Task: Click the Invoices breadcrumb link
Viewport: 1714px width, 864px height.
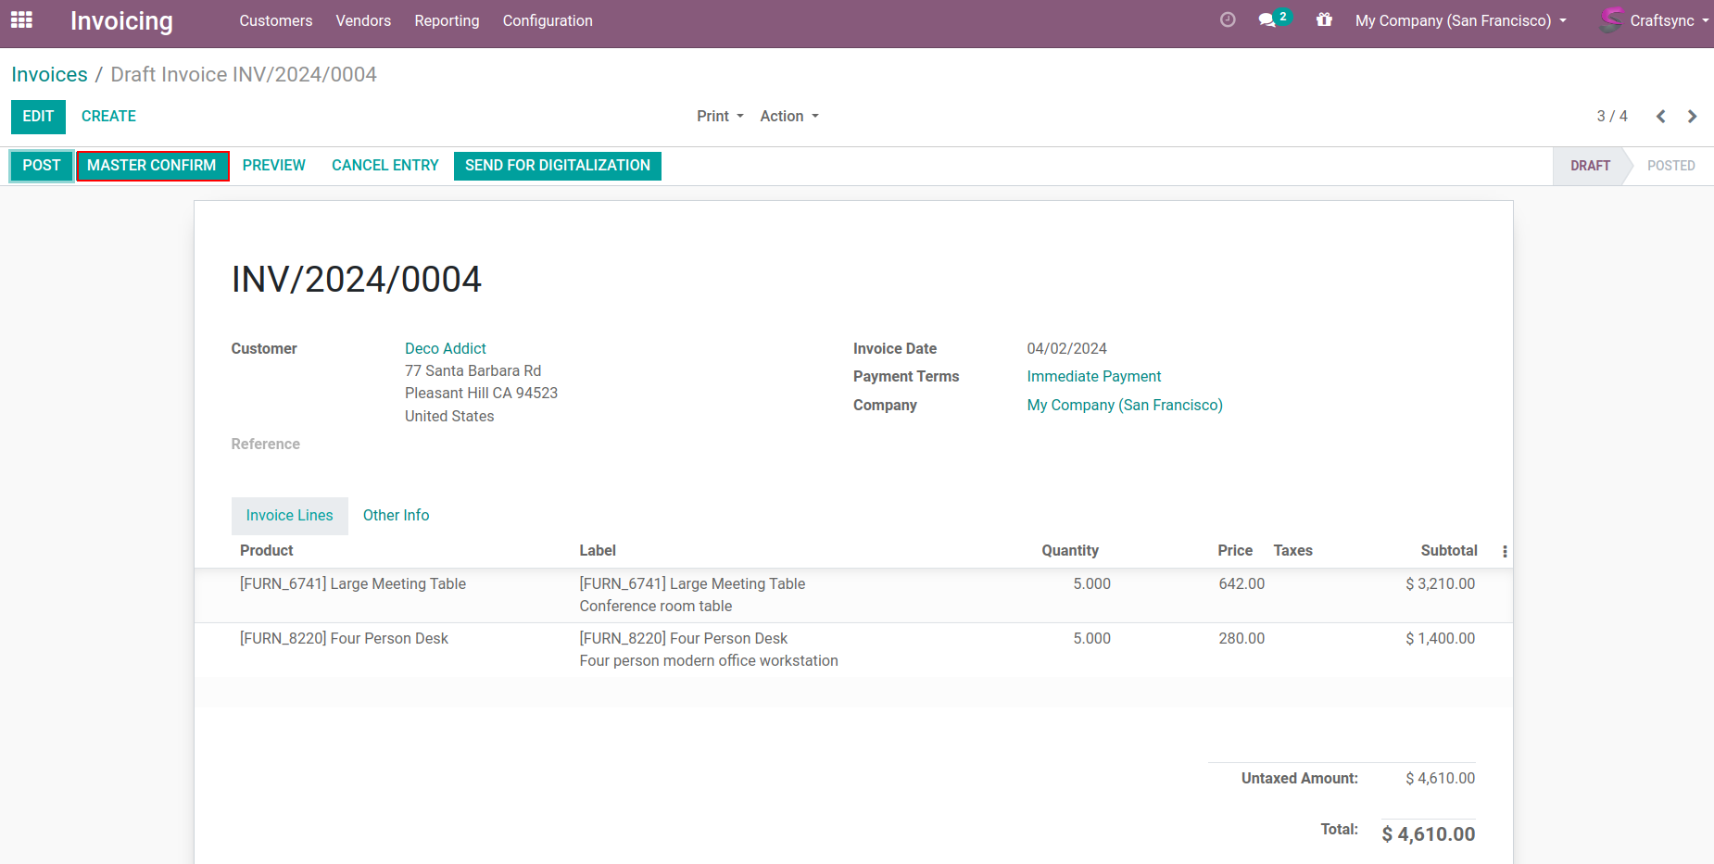Action: [49, 74]
